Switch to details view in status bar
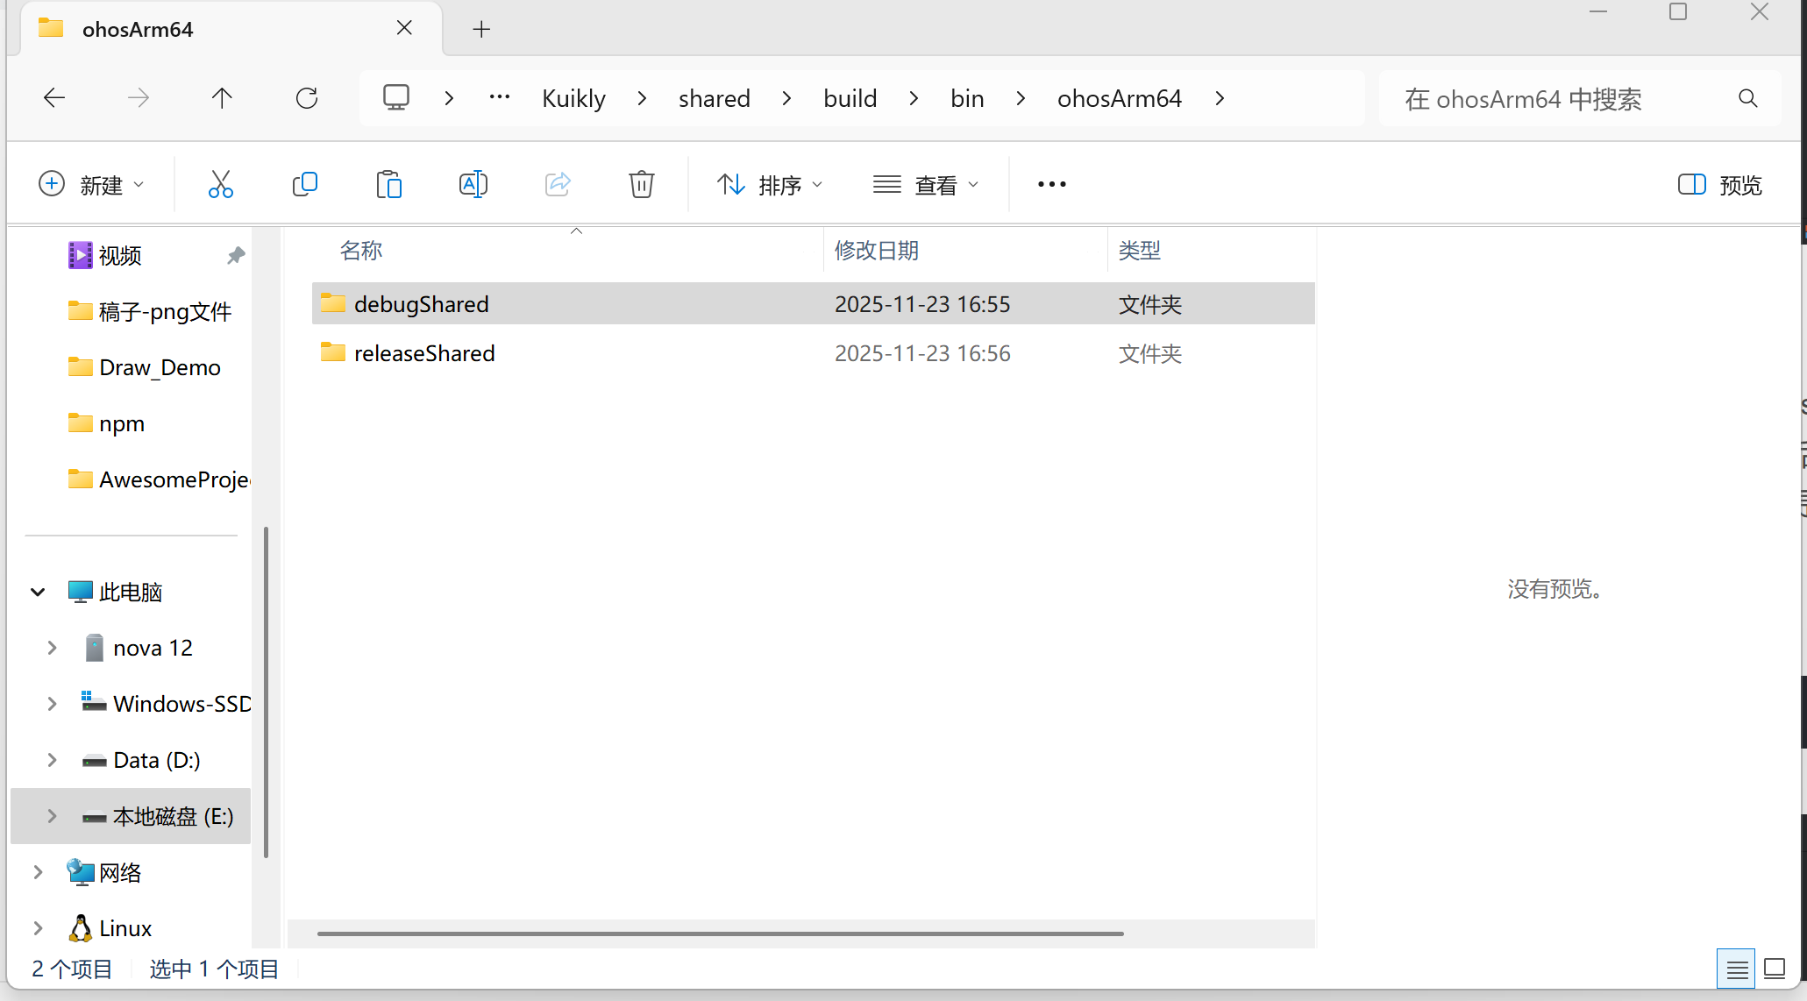This screenshot has width=1807, height=1001. (1736, 969)
